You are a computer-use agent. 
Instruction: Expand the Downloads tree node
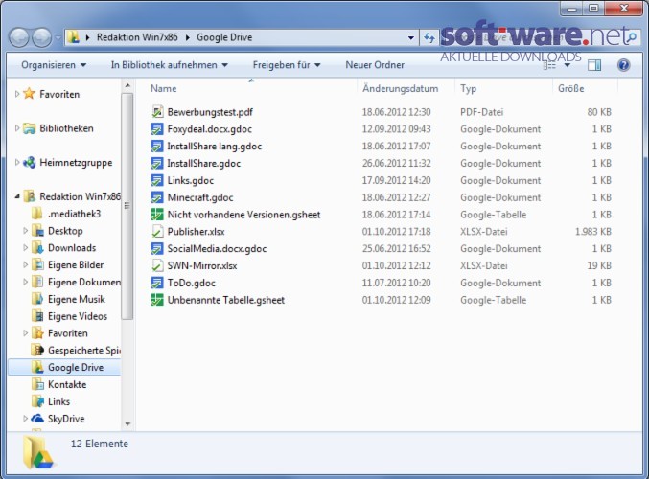click(x=25, y=247)
